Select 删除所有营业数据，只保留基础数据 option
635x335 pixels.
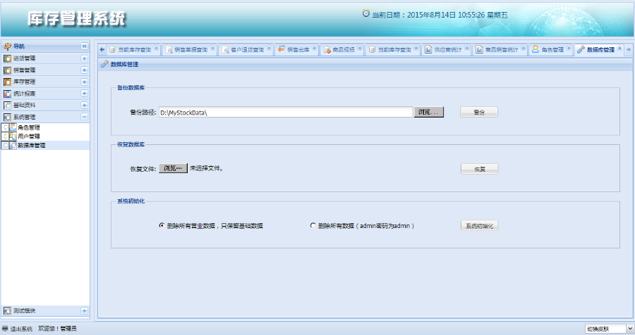pyautogui.click(x=162, y=225)
